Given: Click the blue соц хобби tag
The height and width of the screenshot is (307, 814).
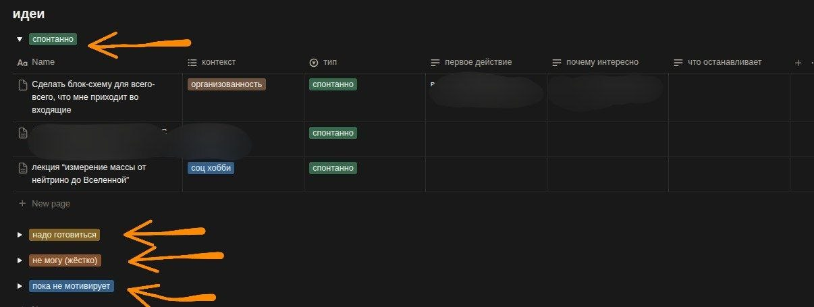Looking at the screenshot, I should 211,168.
